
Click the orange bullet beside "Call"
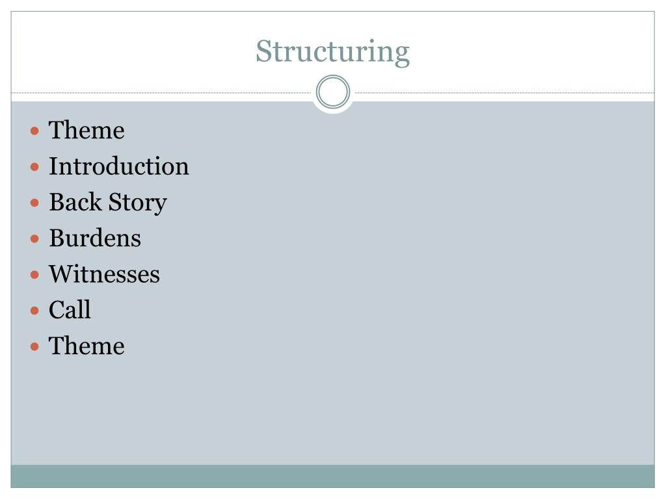[x=35, y=311]
